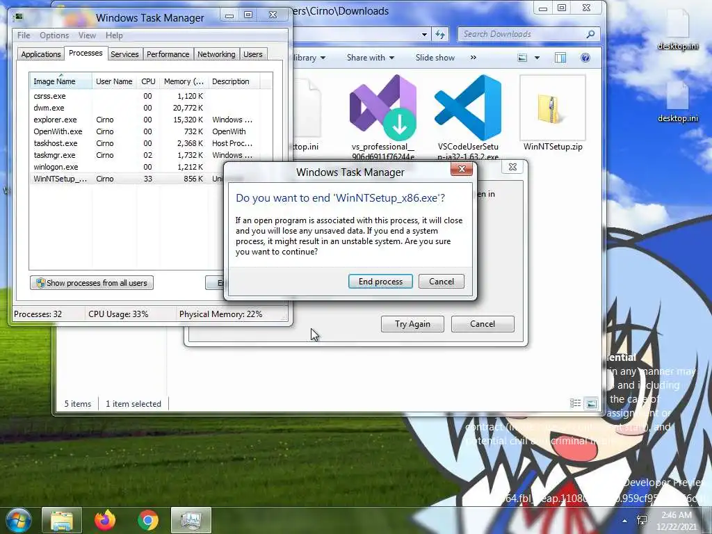
Task: Sort processes by Image Name column
Action: click(x=61, y=81)
